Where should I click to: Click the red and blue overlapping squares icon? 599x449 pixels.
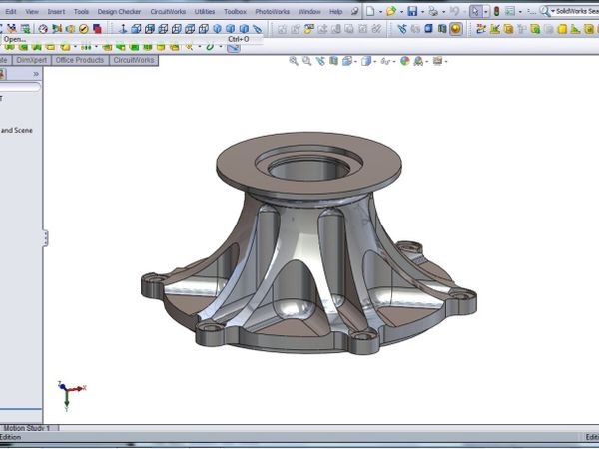98,29
